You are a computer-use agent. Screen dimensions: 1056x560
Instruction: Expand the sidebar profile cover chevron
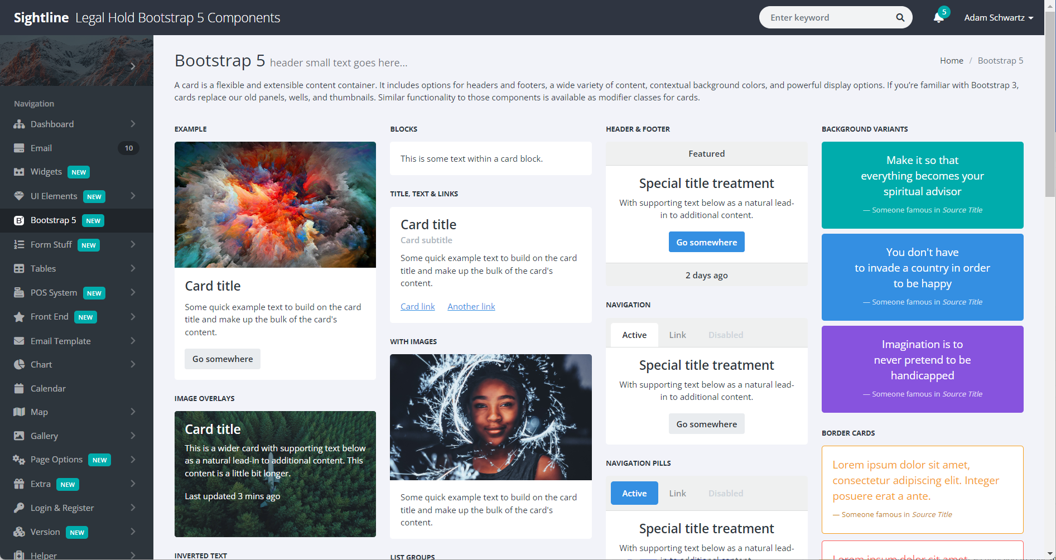click(133, 66)
